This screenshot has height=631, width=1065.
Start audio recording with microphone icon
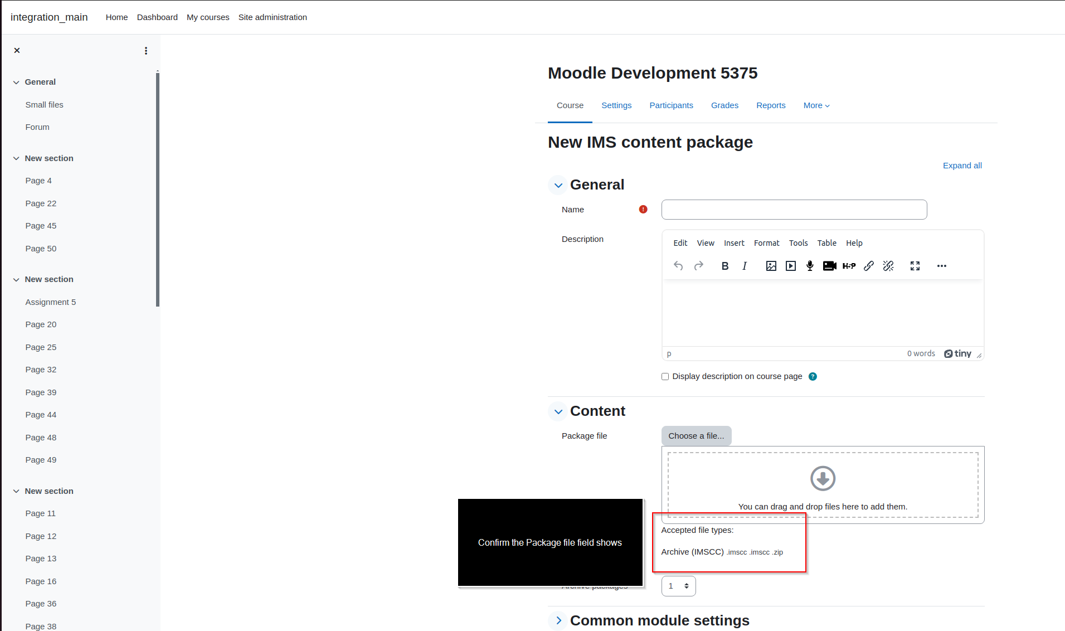pyautogui.click(x=810, y=266)
